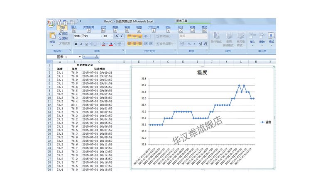
Task: Click the Cut (剪切) scissors button
Action: [x=63, y=34]
